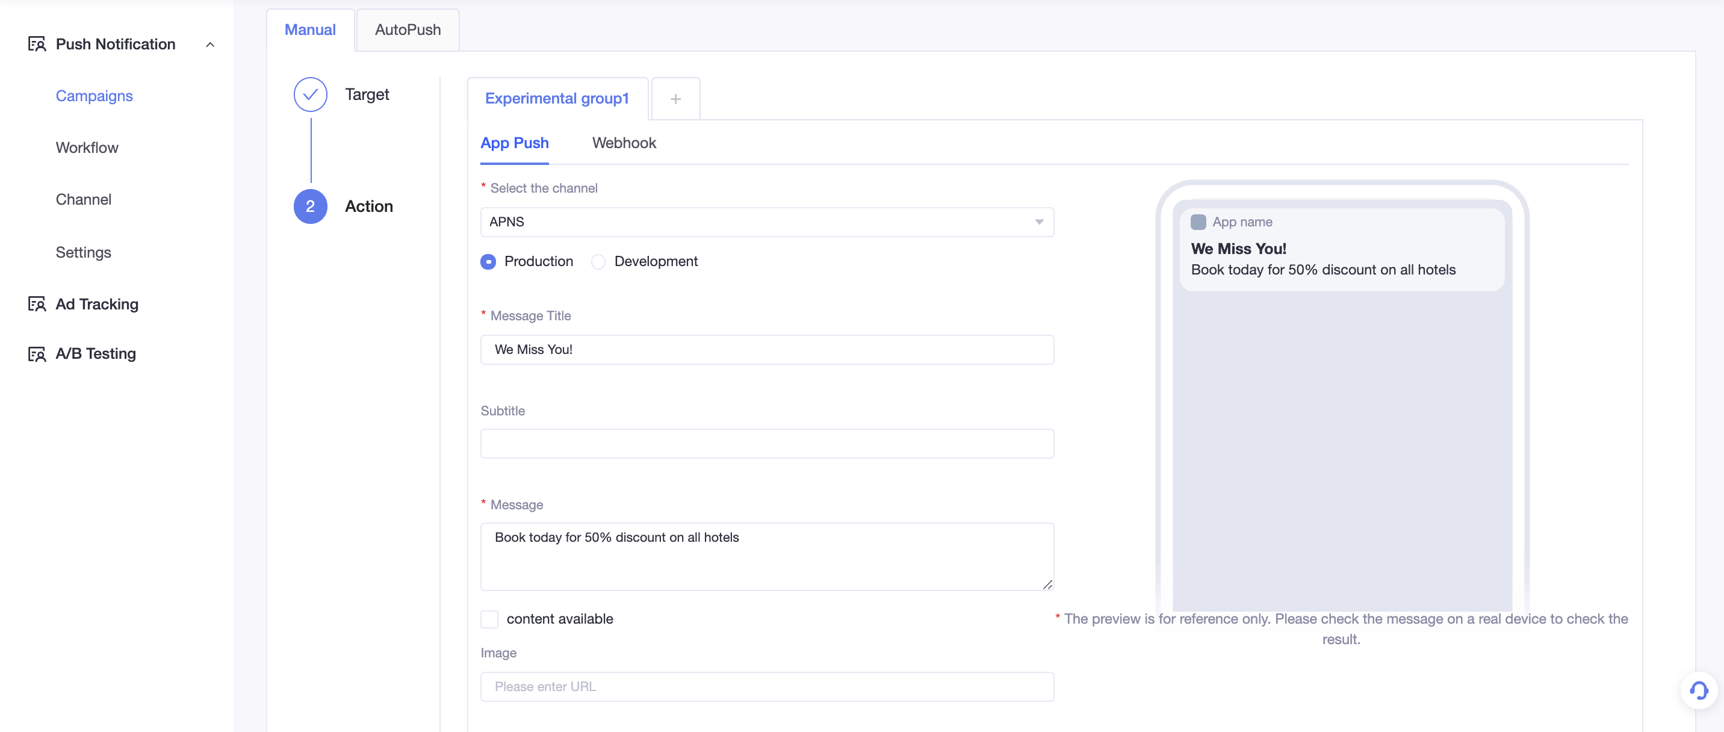Viewport: 1724px width, 732px height.
Task: Click the Action step label
Action: (369, 206)
